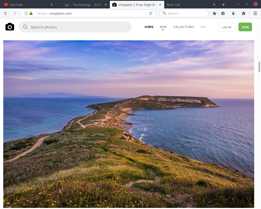The image size is (261, 209).
Task: Click the YouTube favicon in tab
Action: [6, 5]
